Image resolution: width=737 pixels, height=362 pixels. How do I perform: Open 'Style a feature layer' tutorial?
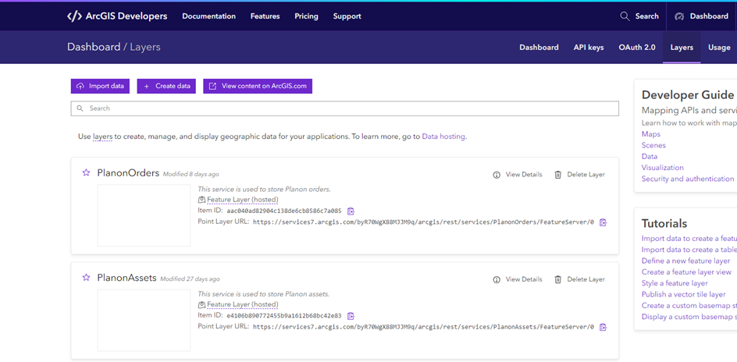(675, 283)
